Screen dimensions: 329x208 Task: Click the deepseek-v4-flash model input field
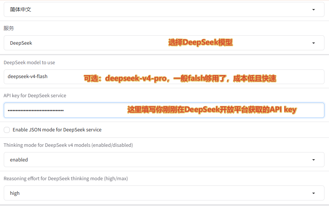click(x=164, y=77)
